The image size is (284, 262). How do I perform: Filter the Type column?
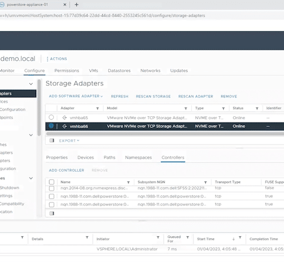pyautogui.click(x=224, y=109)
